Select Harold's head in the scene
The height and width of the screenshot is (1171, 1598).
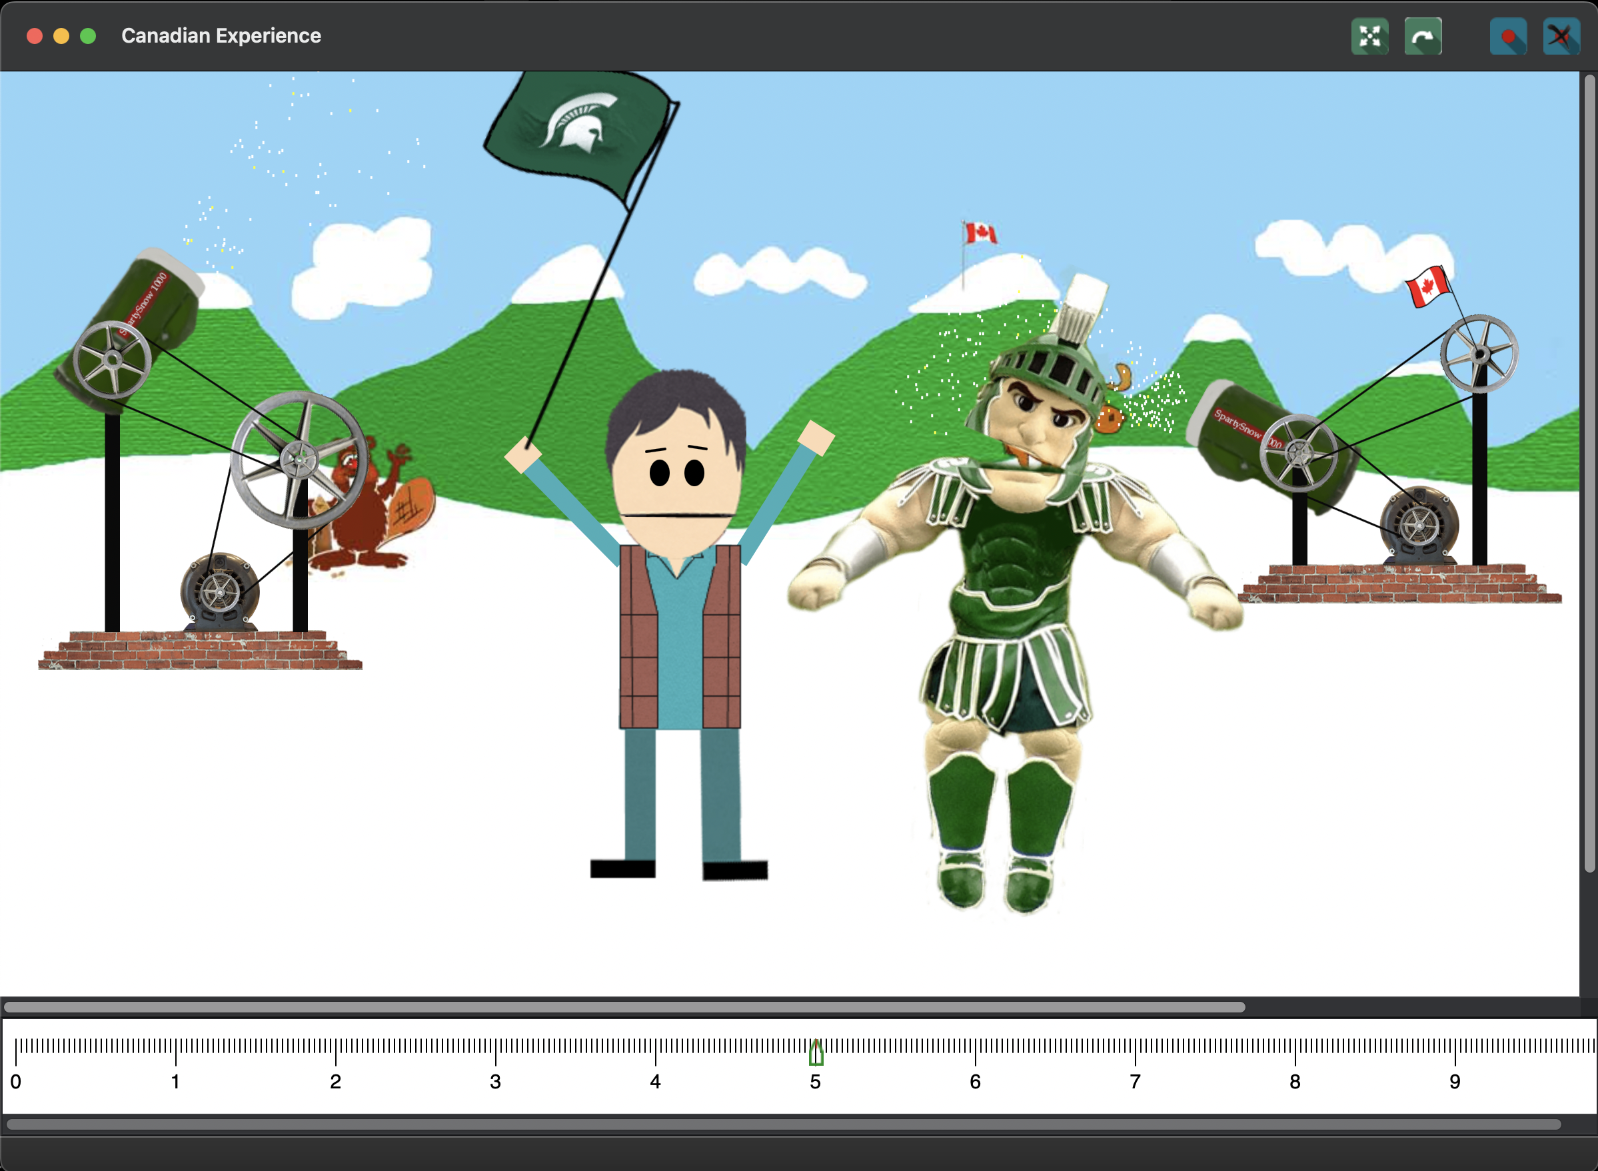click(x=676, y=464)
